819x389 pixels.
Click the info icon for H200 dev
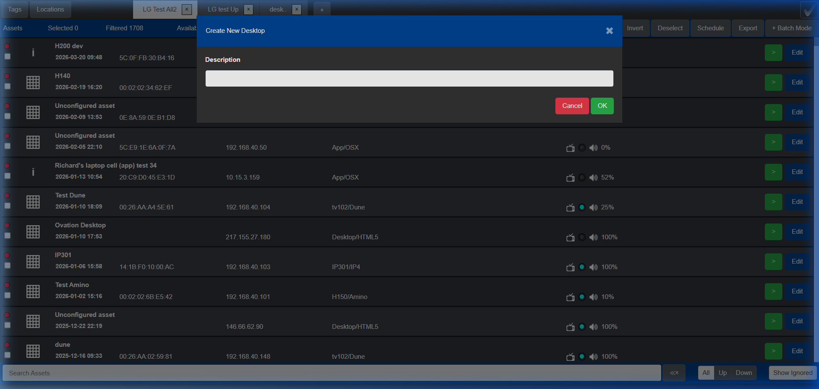[33, 52]
